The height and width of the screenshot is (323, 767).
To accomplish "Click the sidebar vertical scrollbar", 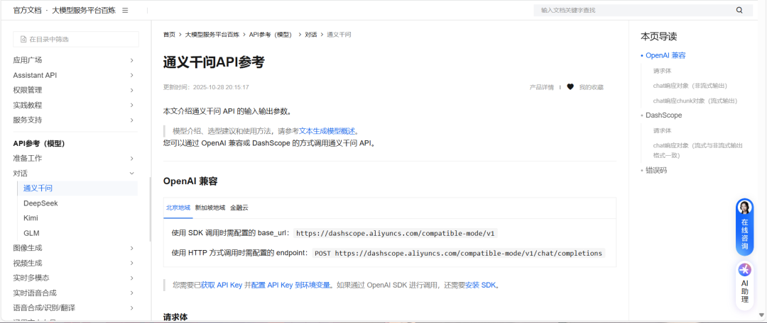I will coord(150,209).
